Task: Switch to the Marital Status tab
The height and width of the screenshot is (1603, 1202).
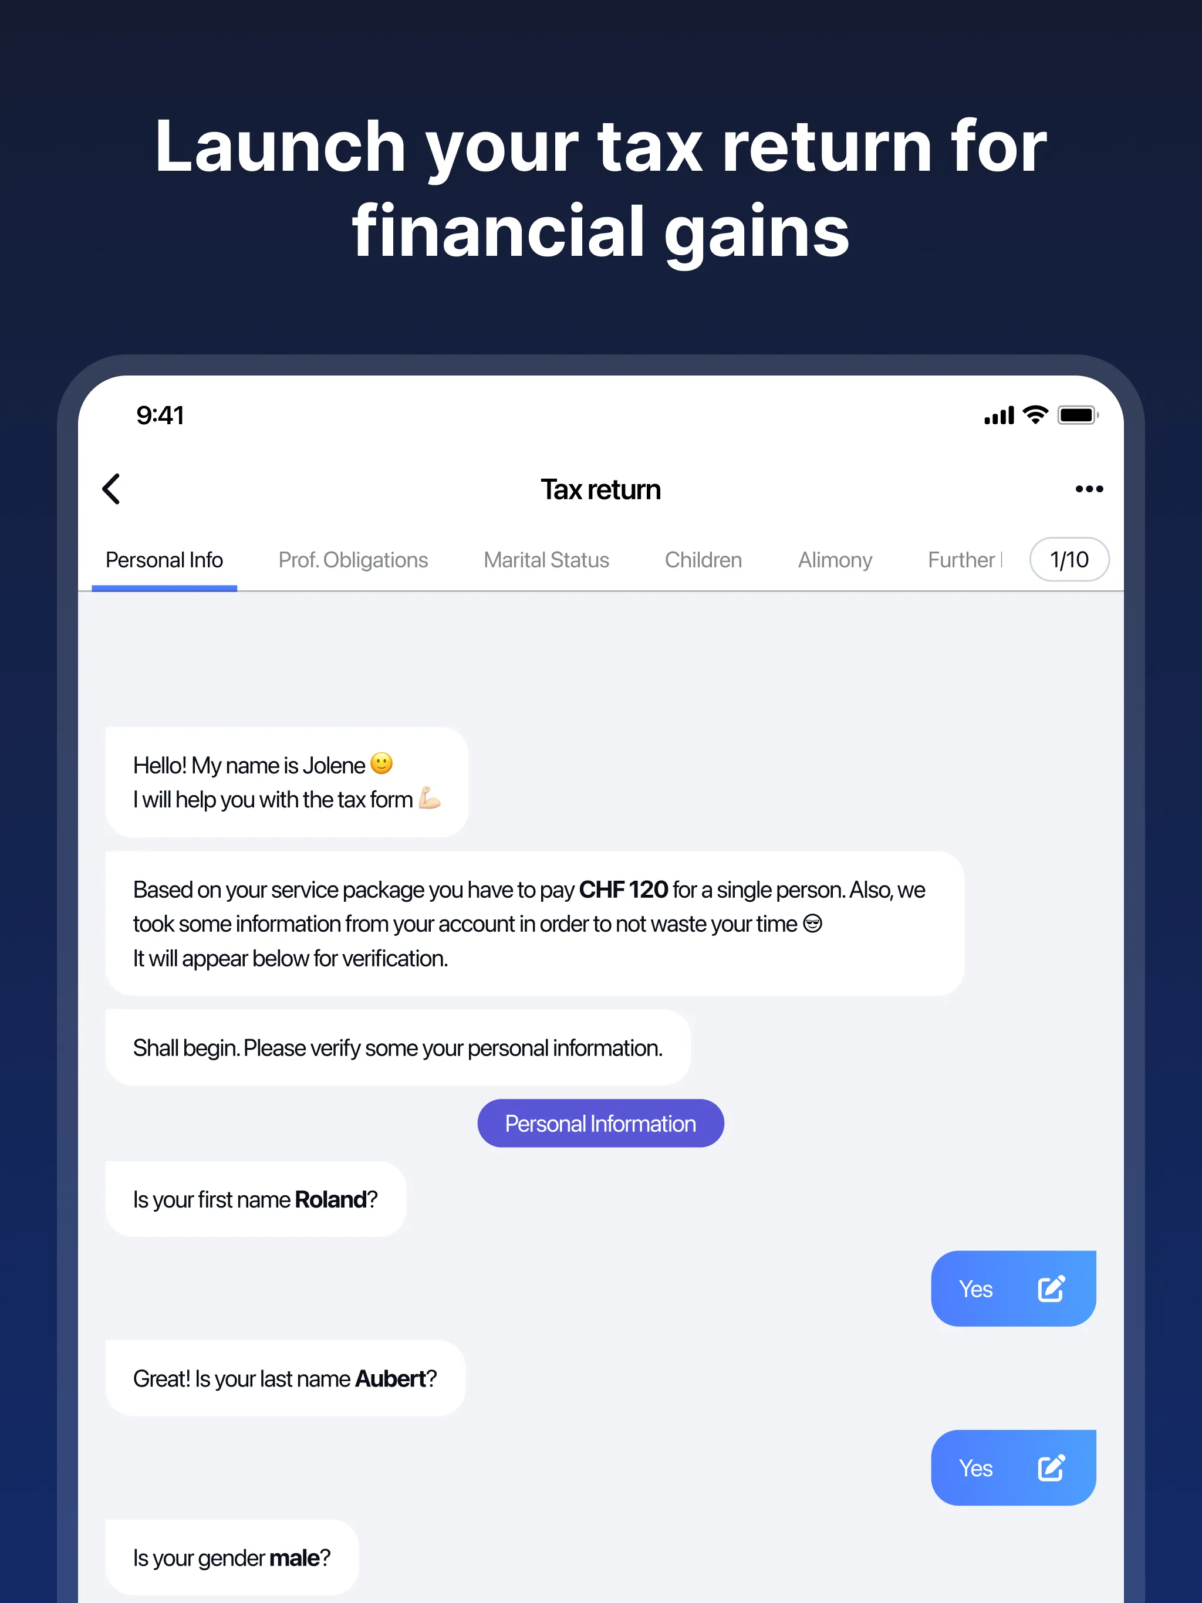Action: 546,559
